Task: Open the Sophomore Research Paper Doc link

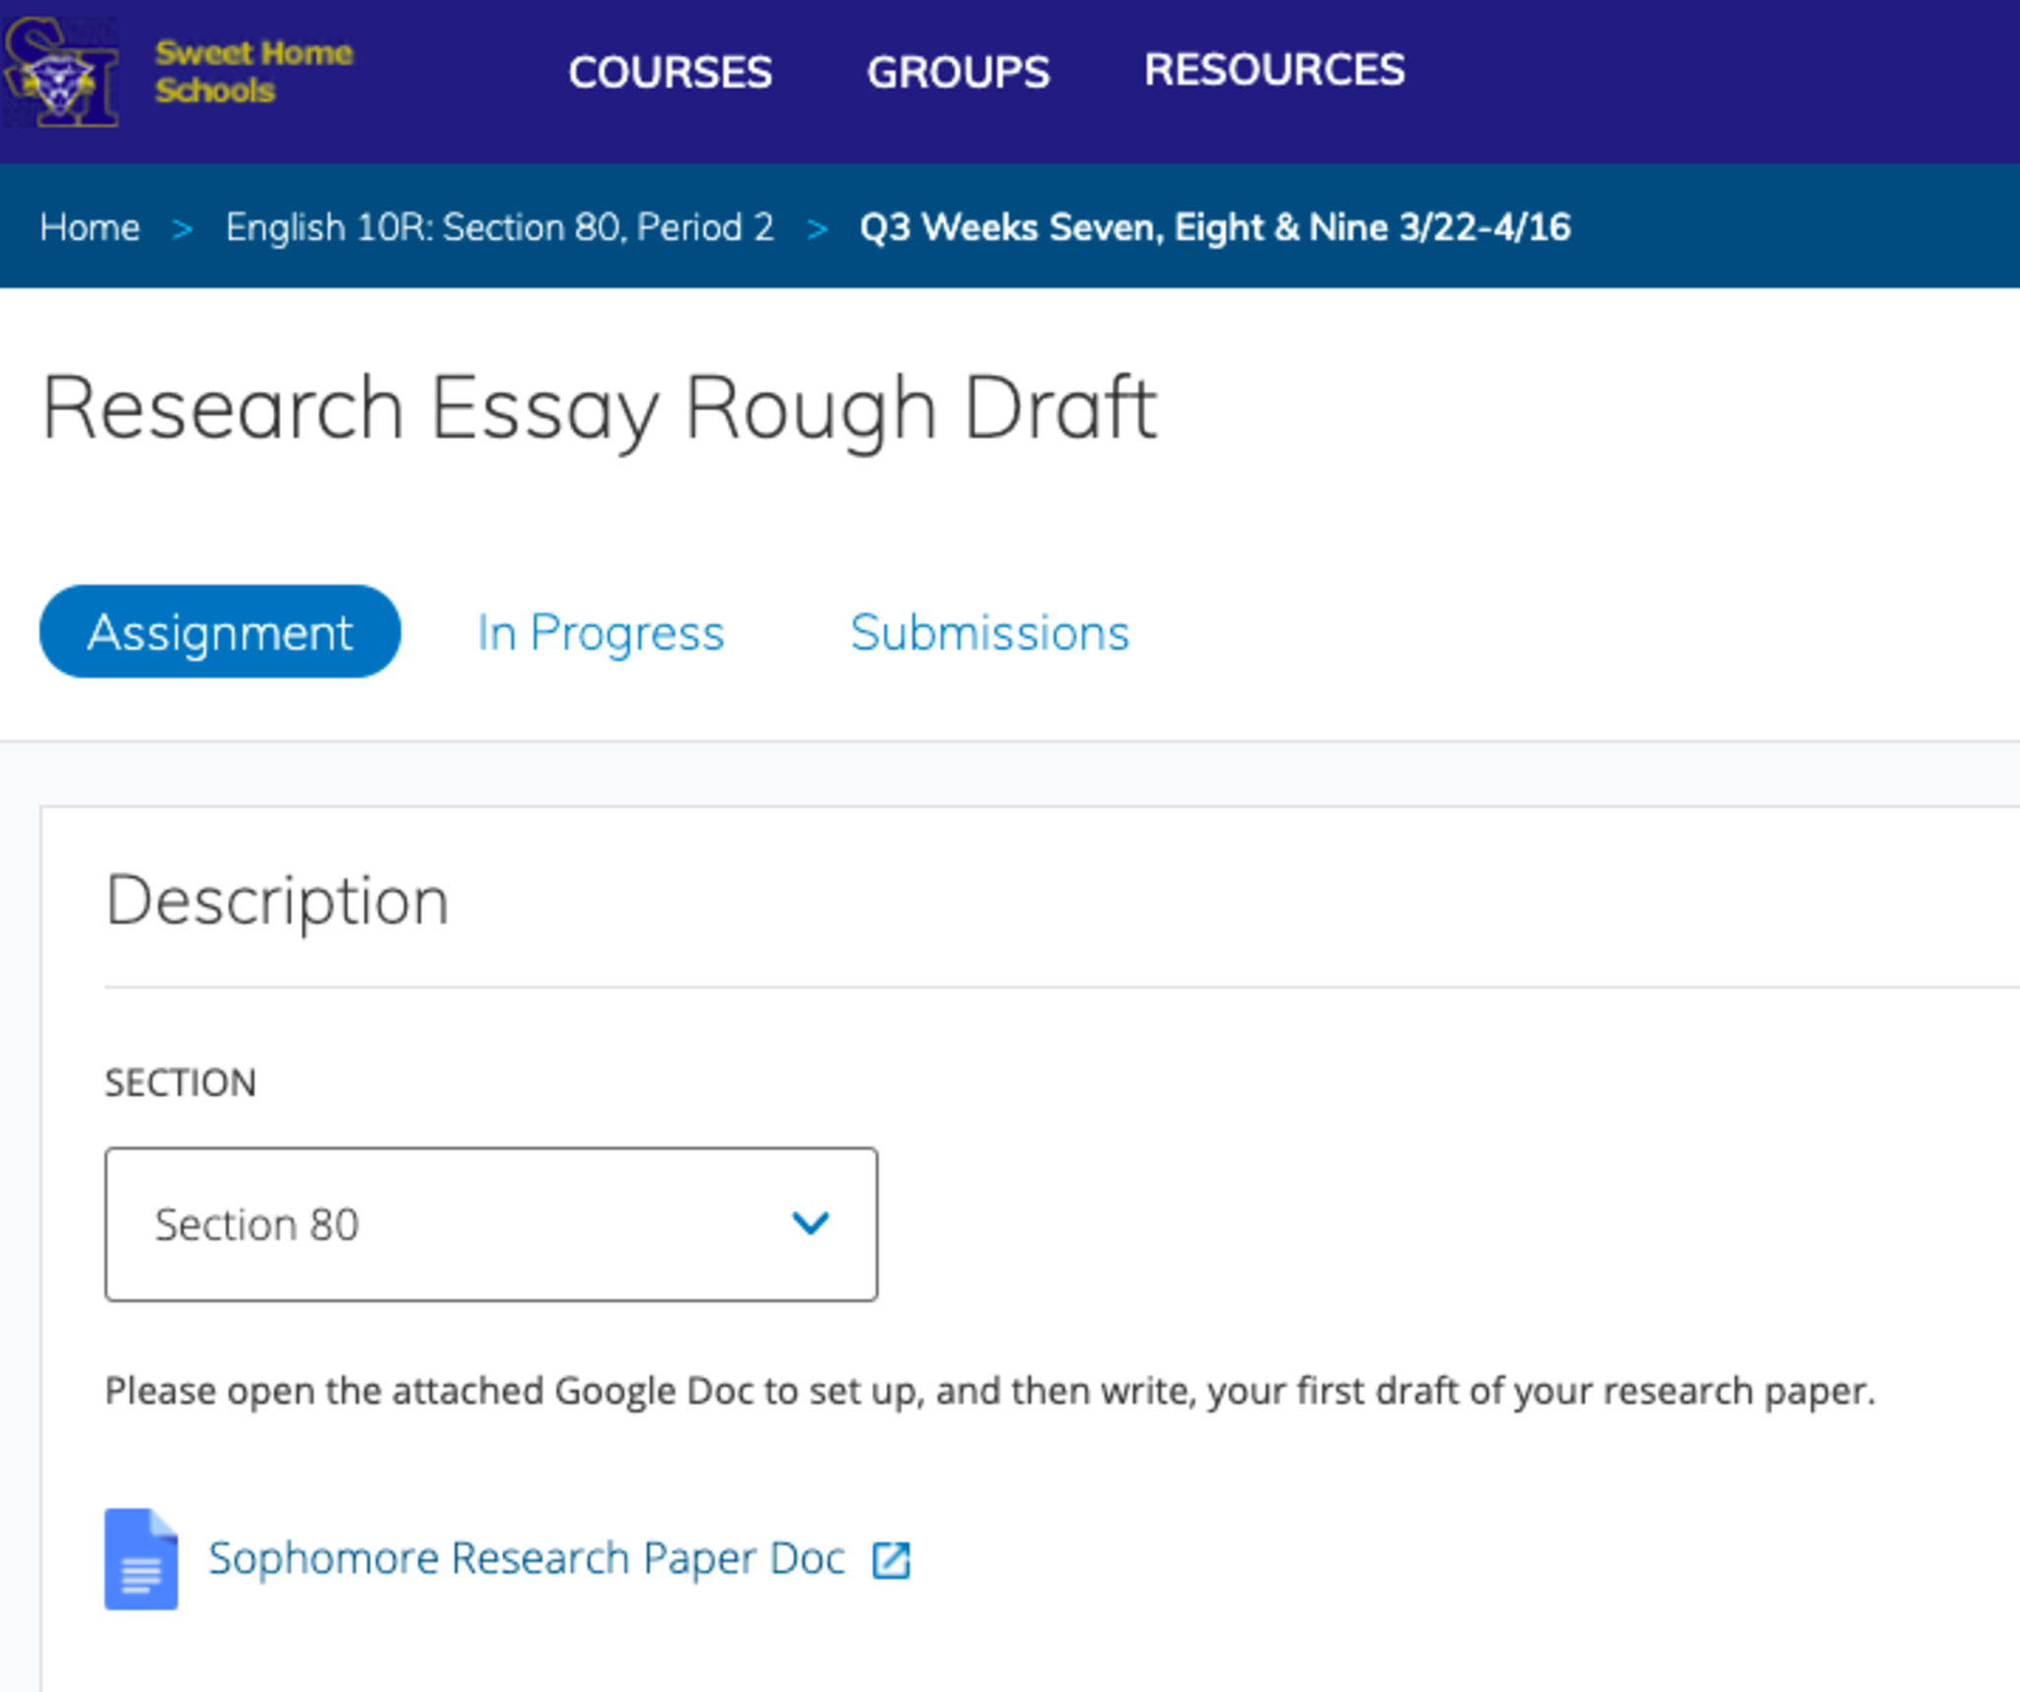Action: [527, 1559]
